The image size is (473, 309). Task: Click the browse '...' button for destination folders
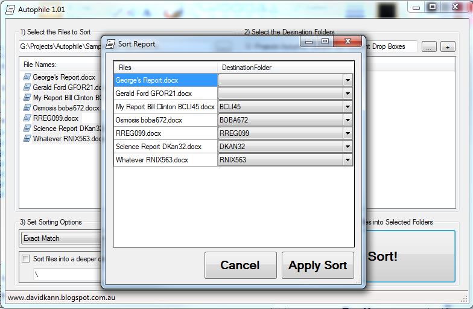pos(429,47)
